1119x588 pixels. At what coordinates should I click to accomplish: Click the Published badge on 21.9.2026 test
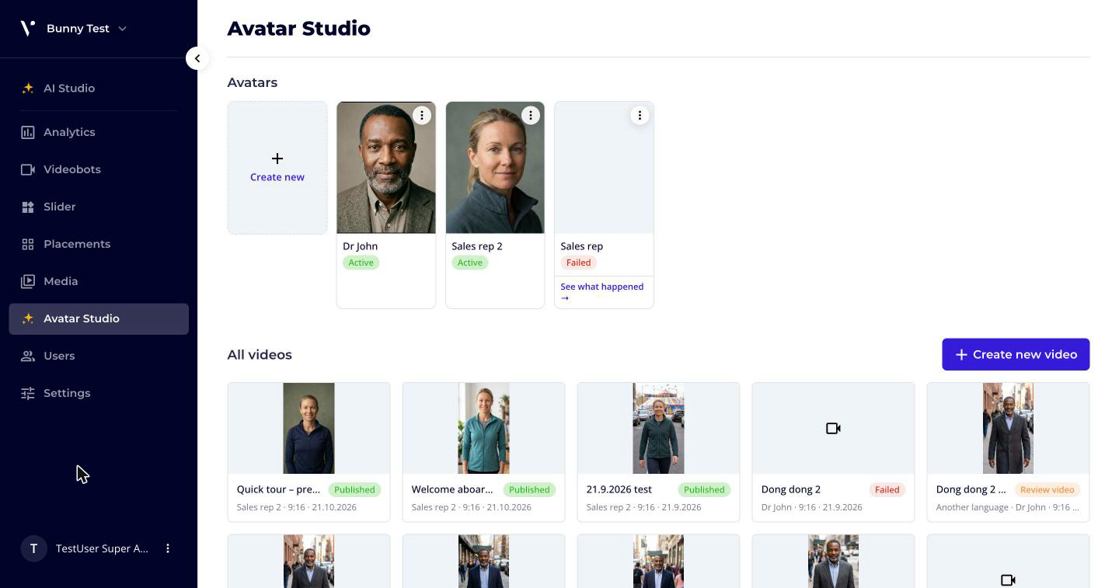[704, 489]
